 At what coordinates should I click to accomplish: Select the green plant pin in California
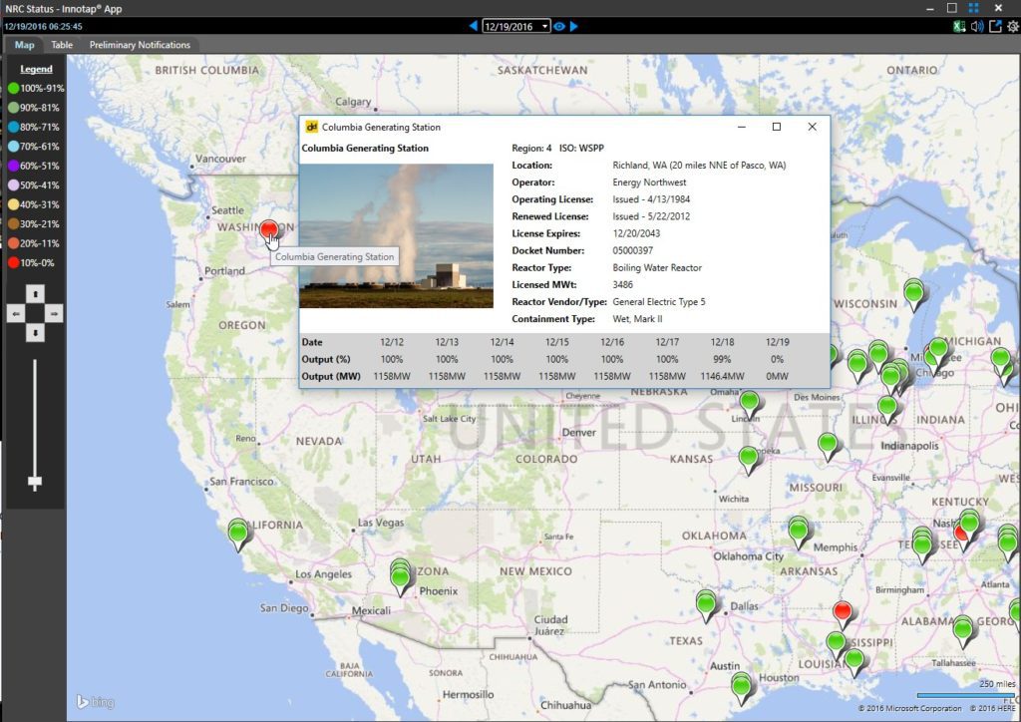[238, 533]
